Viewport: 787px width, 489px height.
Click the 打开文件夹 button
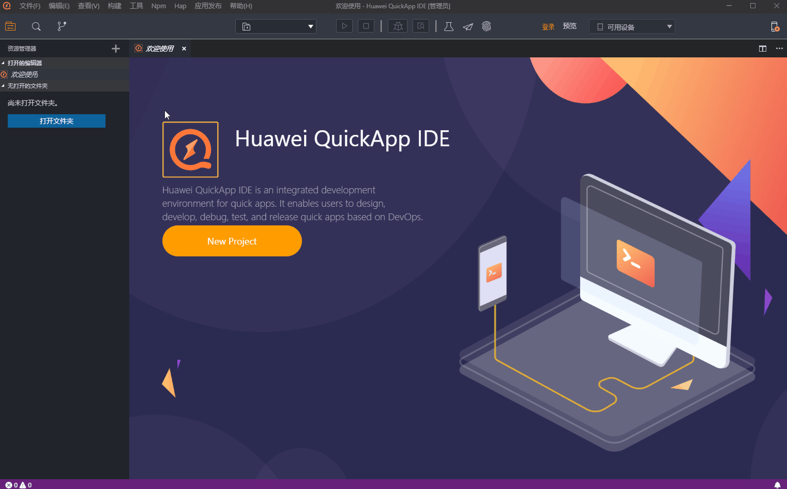[x=56, y=121]
